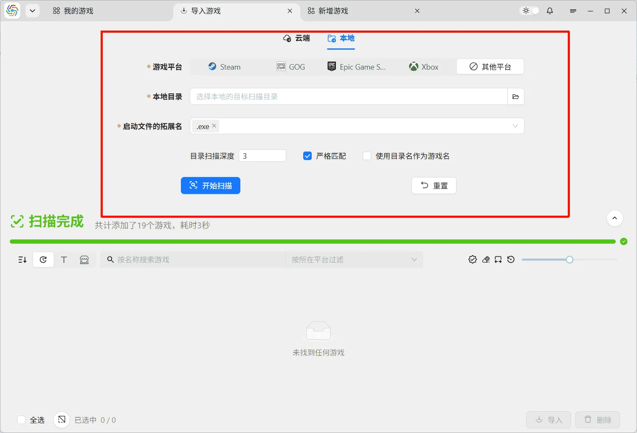The height and width of the screenshot is (433, 637).
Task: Uncheck the 严格匹配 checkbox
Action: tap(307, 156)
